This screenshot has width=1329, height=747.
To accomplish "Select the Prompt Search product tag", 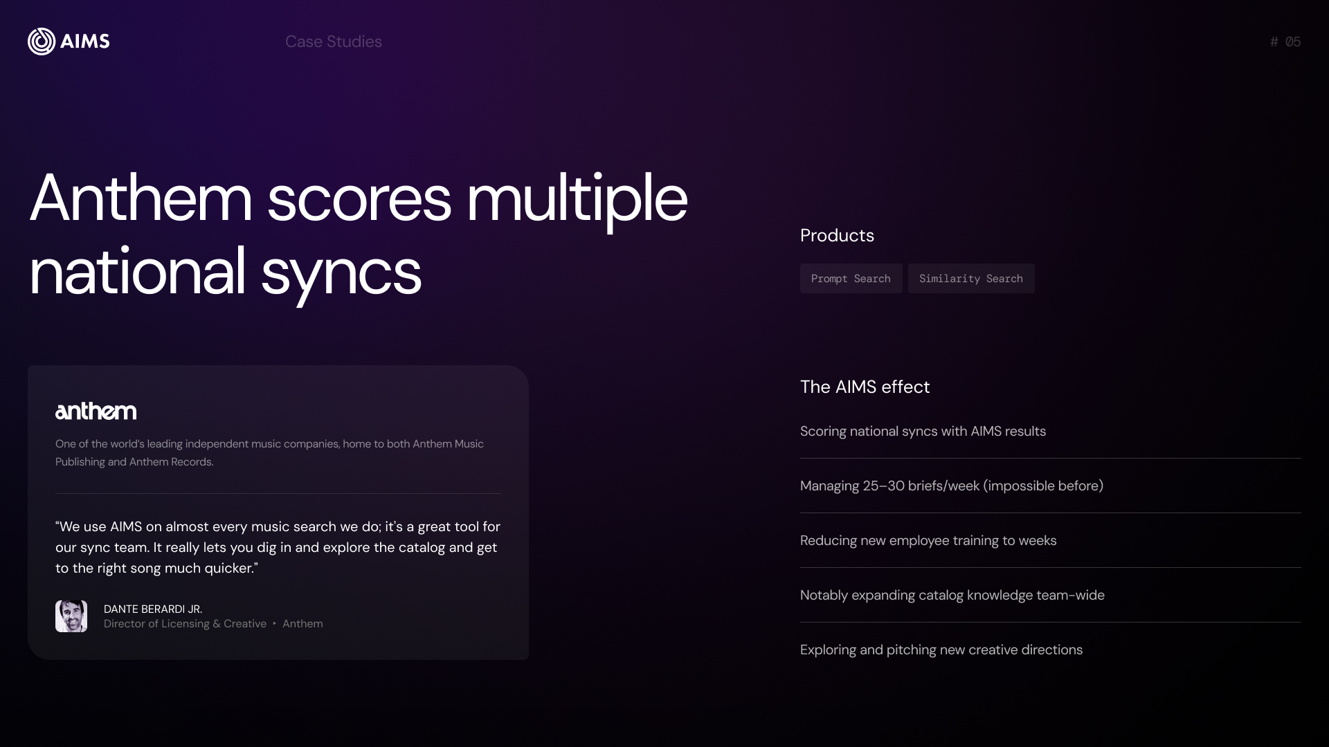I will pyautogui.click(x=851, y=278).
